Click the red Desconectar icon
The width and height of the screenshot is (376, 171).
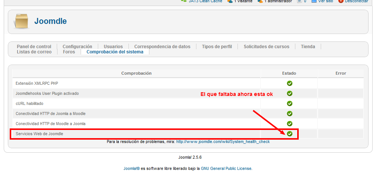pyautogui.click(x=341, y=1)
